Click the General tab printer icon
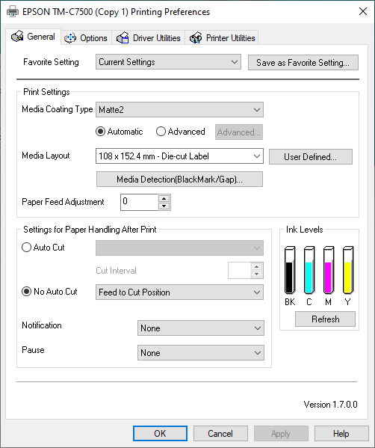This screenshot has width=375, height=448. point(17,37)
